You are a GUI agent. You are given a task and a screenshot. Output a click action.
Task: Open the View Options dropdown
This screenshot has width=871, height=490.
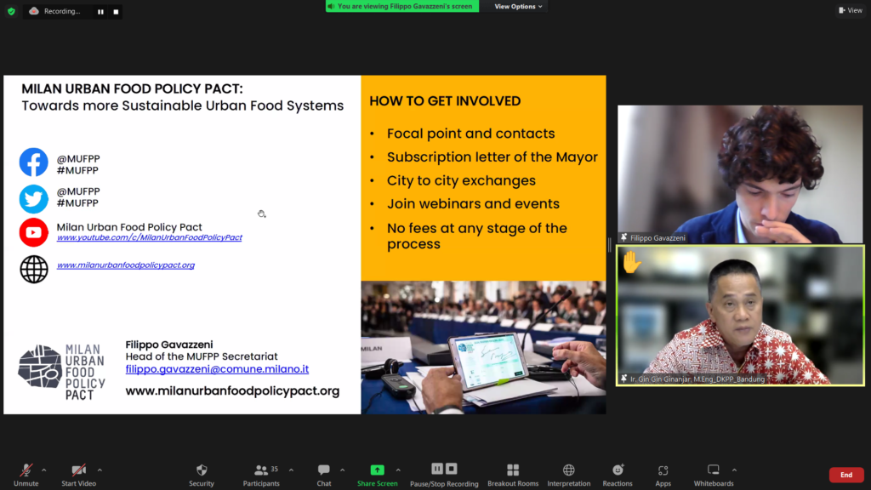pos(519,7)
